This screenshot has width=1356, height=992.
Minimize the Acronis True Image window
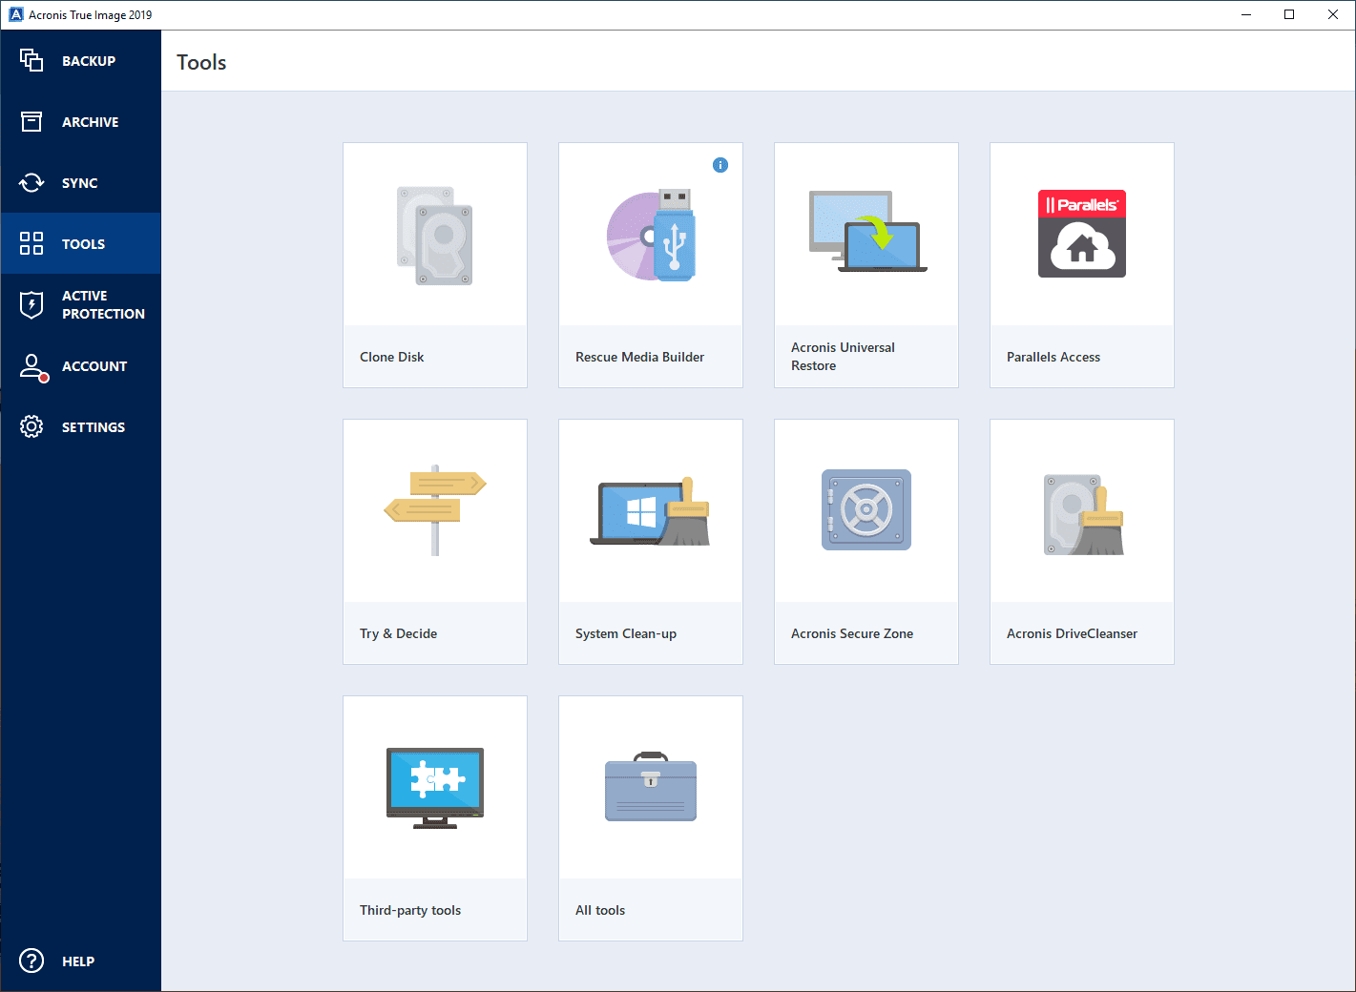point(1246,14)
